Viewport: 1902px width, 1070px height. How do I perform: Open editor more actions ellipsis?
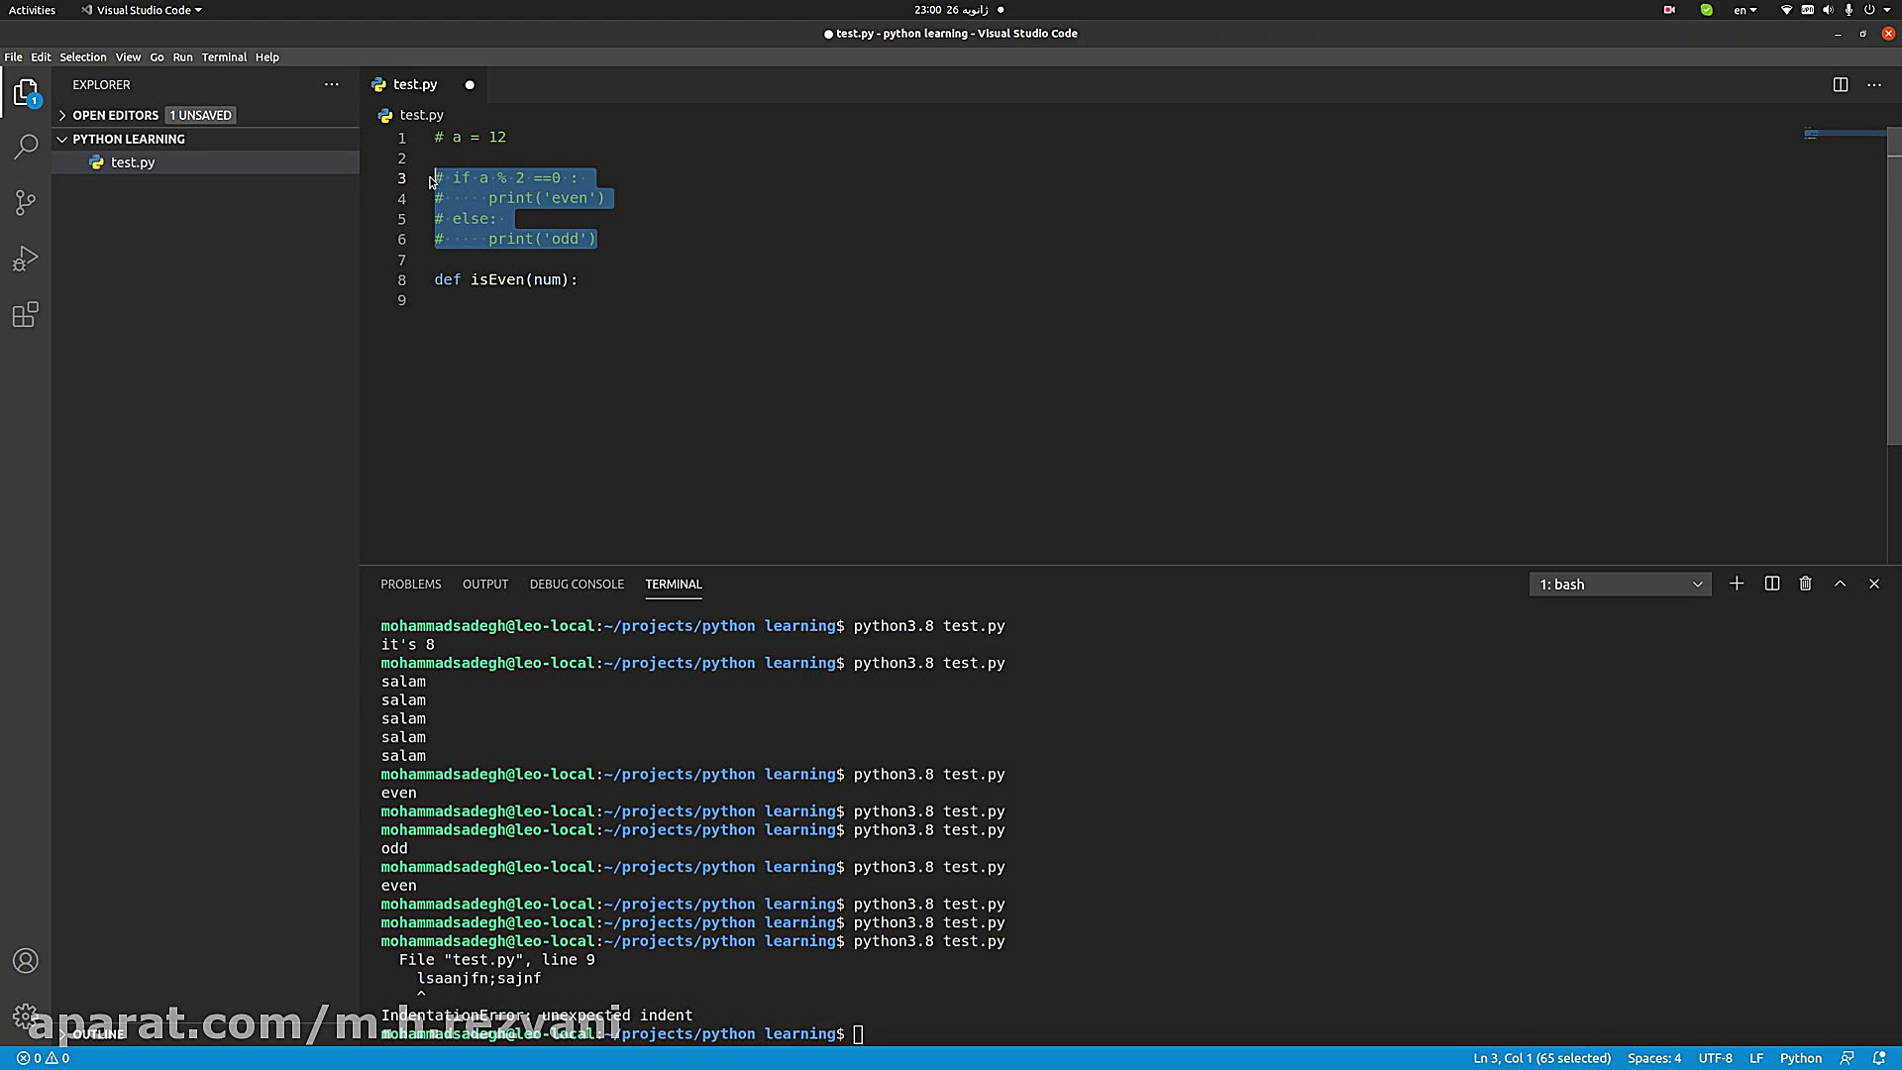(1874, 84)
